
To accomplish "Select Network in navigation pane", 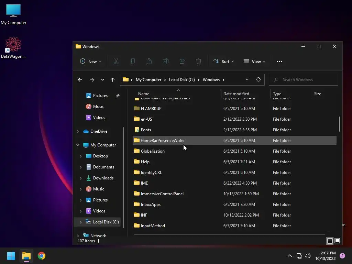I will [x=94, y=235].
